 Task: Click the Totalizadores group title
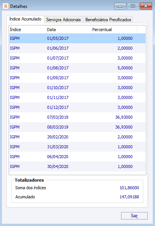tap(29, 180)
